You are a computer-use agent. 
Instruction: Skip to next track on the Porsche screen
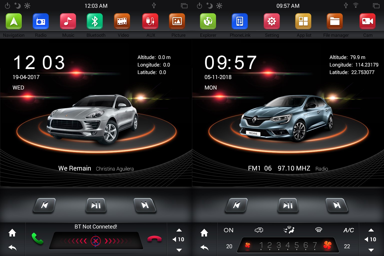click(x=145, y=205)
